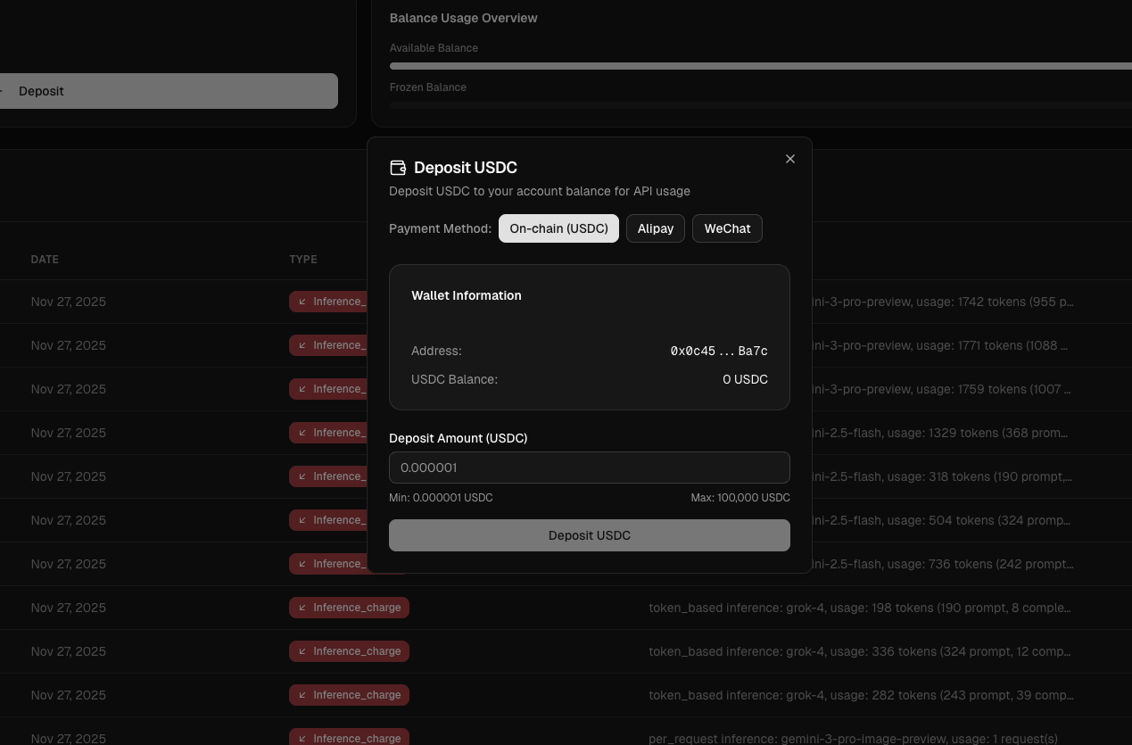This screenshot has height=745, width=1132.
Task: Open the grok-4 198 tokens transaction description
Action: tap(859, 608)
